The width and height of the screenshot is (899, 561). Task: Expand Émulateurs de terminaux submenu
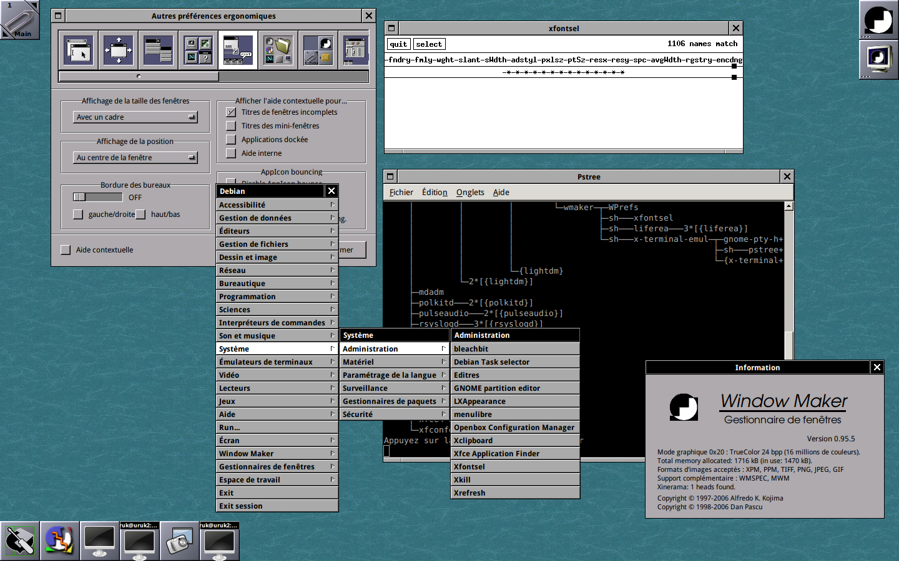tap(277, 362)
